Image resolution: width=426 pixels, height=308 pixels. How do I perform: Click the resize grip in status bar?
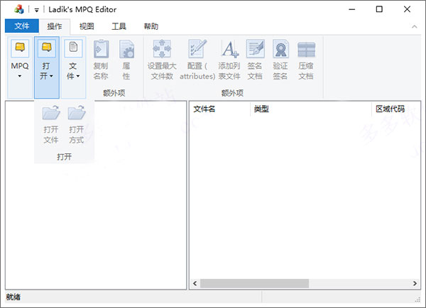pyautogui.click(x=417, y=299)
